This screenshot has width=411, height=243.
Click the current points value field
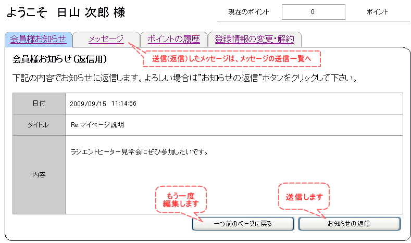click(x=313, y=12)
